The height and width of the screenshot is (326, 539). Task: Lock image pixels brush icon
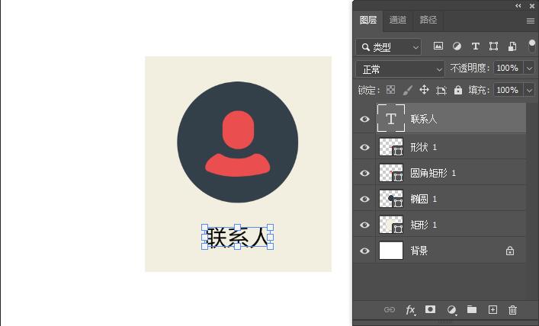pyautogui.click(x=407, y=91)
